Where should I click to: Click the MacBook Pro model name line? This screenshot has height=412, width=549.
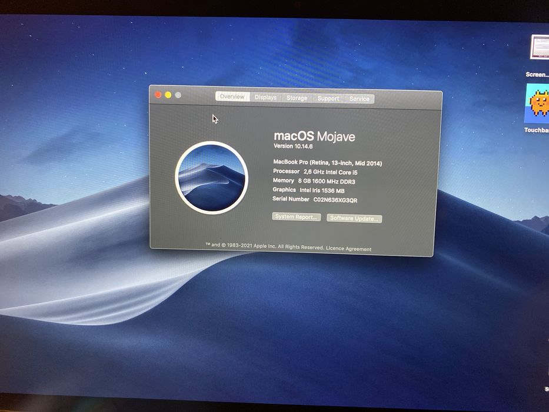click(327, 162)
